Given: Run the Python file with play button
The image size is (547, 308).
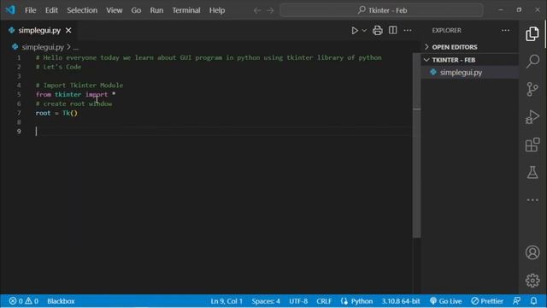Looking at the screenshot, I should (355, 31).
